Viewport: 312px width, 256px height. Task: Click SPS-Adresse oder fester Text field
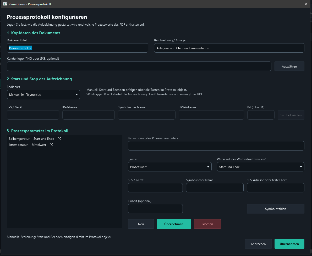pyautogui.click(x=275, y=188)
